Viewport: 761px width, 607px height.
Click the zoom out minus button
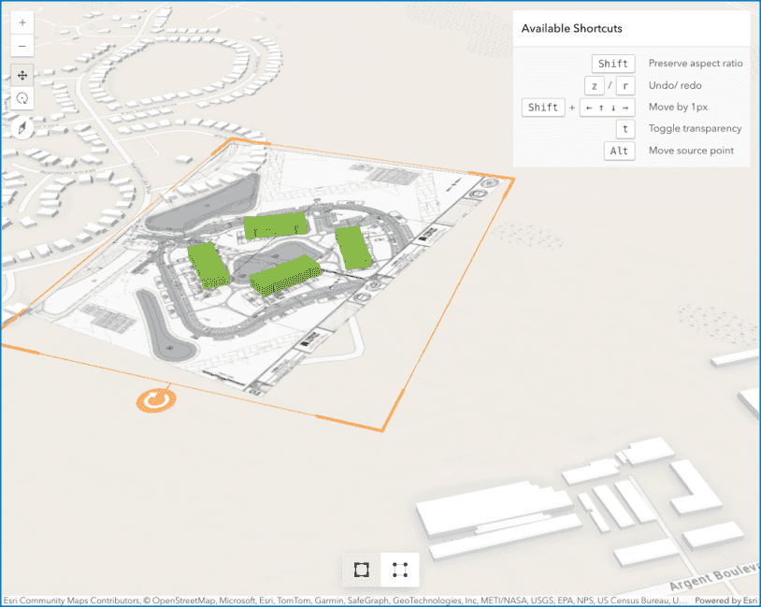tap(22, 46)
